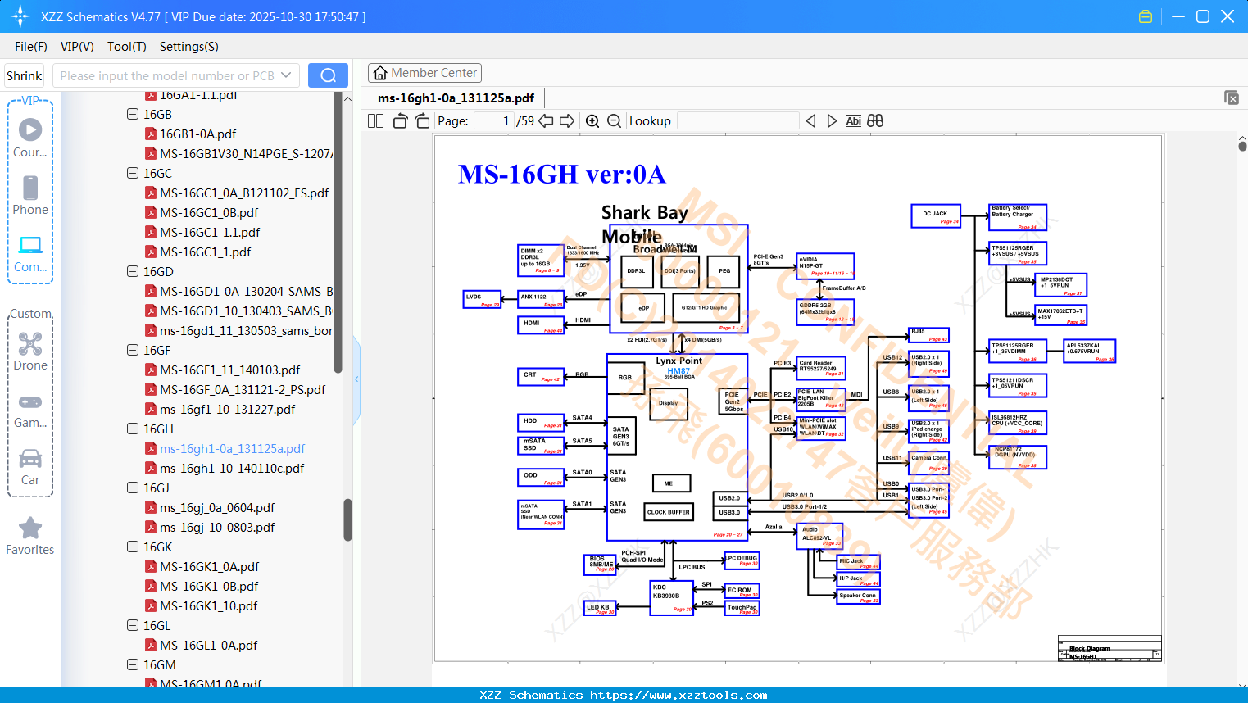Open model number dropdown arrow

coord(286,75)
